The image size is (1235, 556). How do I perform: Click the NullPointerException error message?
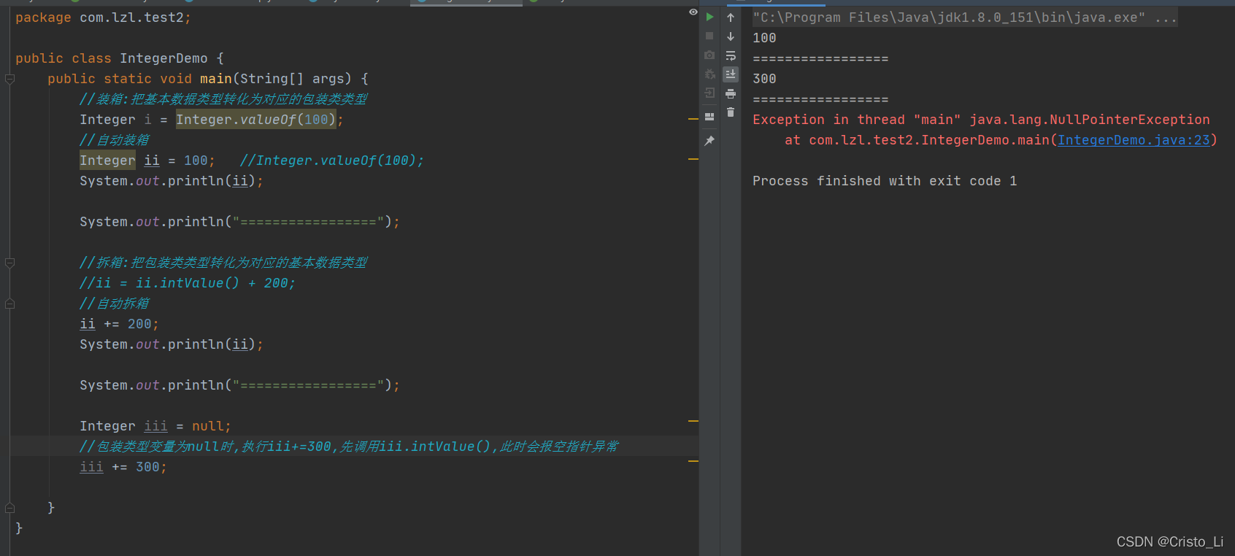[981, 120]
